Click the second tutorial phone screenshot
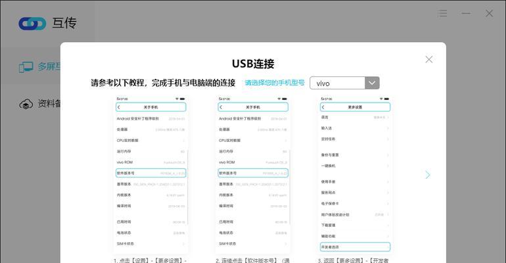506x263 pixels. tap(253, 174)
